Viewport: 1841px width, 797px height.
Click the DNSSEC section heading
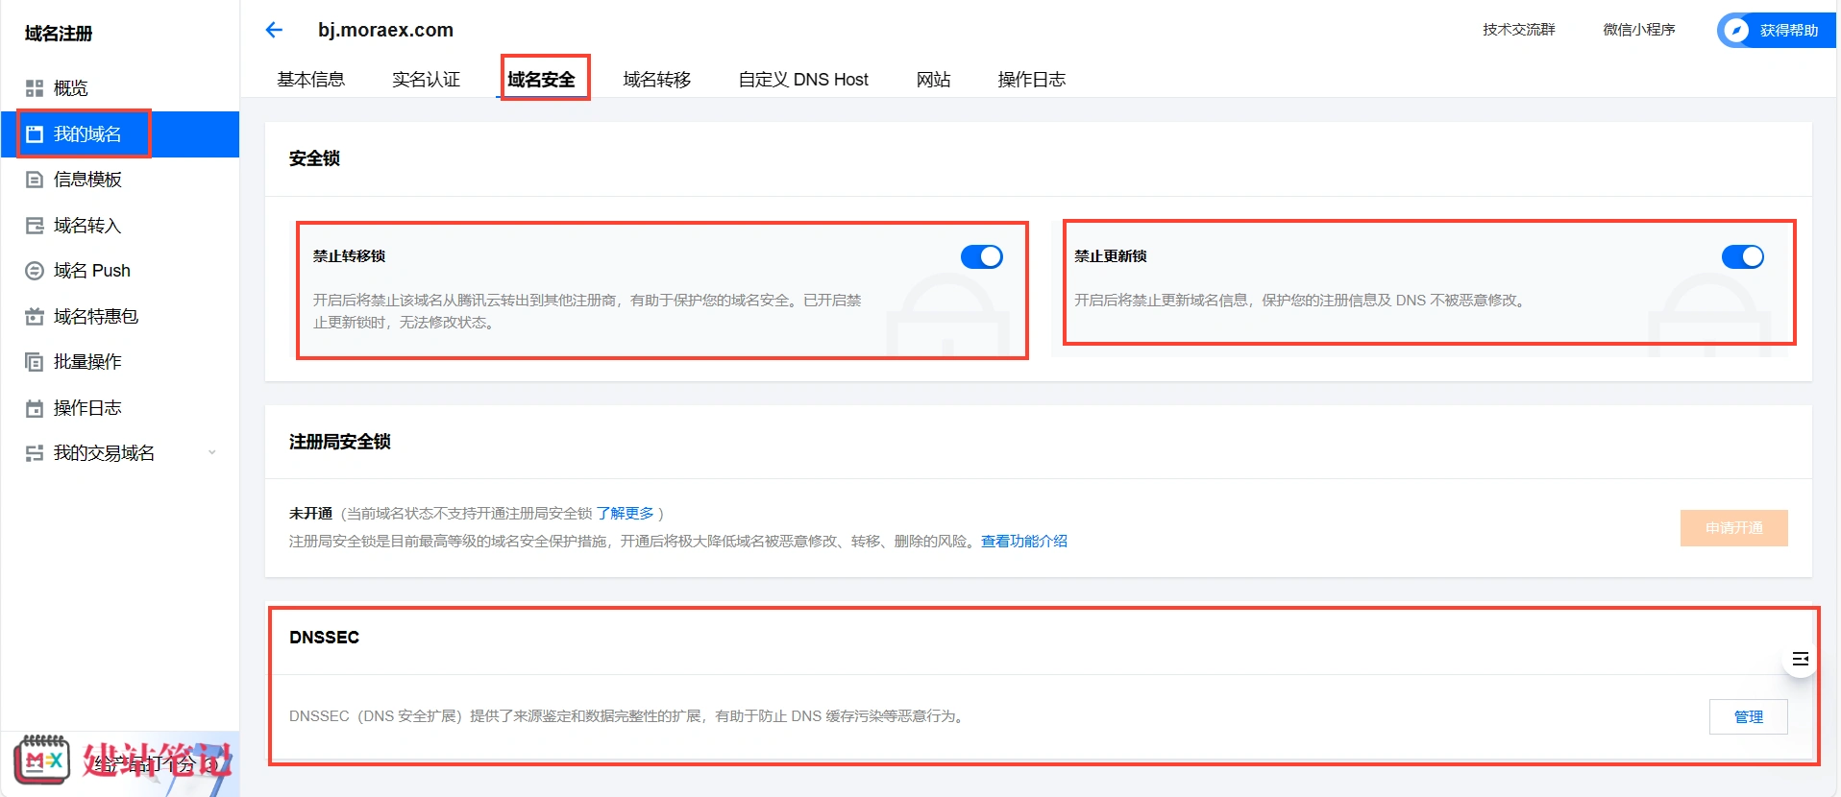point(325,638)
